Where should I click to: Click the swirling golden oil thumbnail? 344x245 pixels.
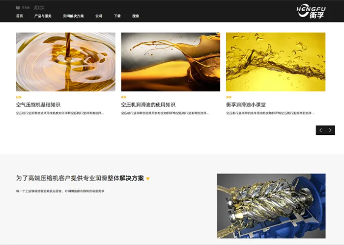point(66,62)
